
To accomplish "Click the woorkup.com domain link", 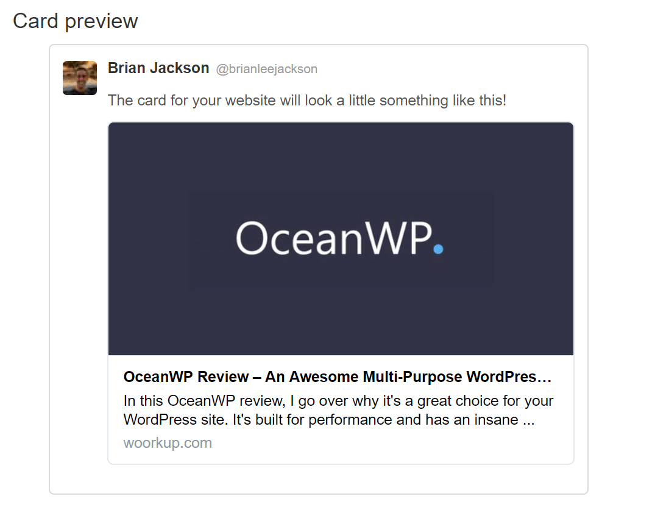I will [168, 443].
